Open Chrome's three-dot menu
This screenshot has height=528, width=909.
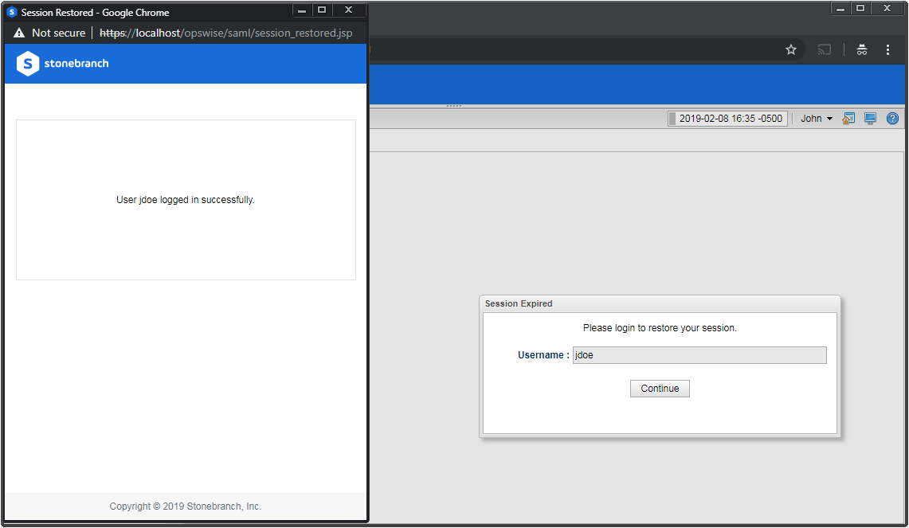point(887,49)
